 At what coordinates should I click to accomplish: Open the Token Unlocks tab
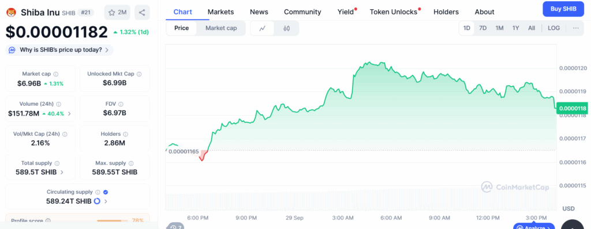(x=394, y=12)
